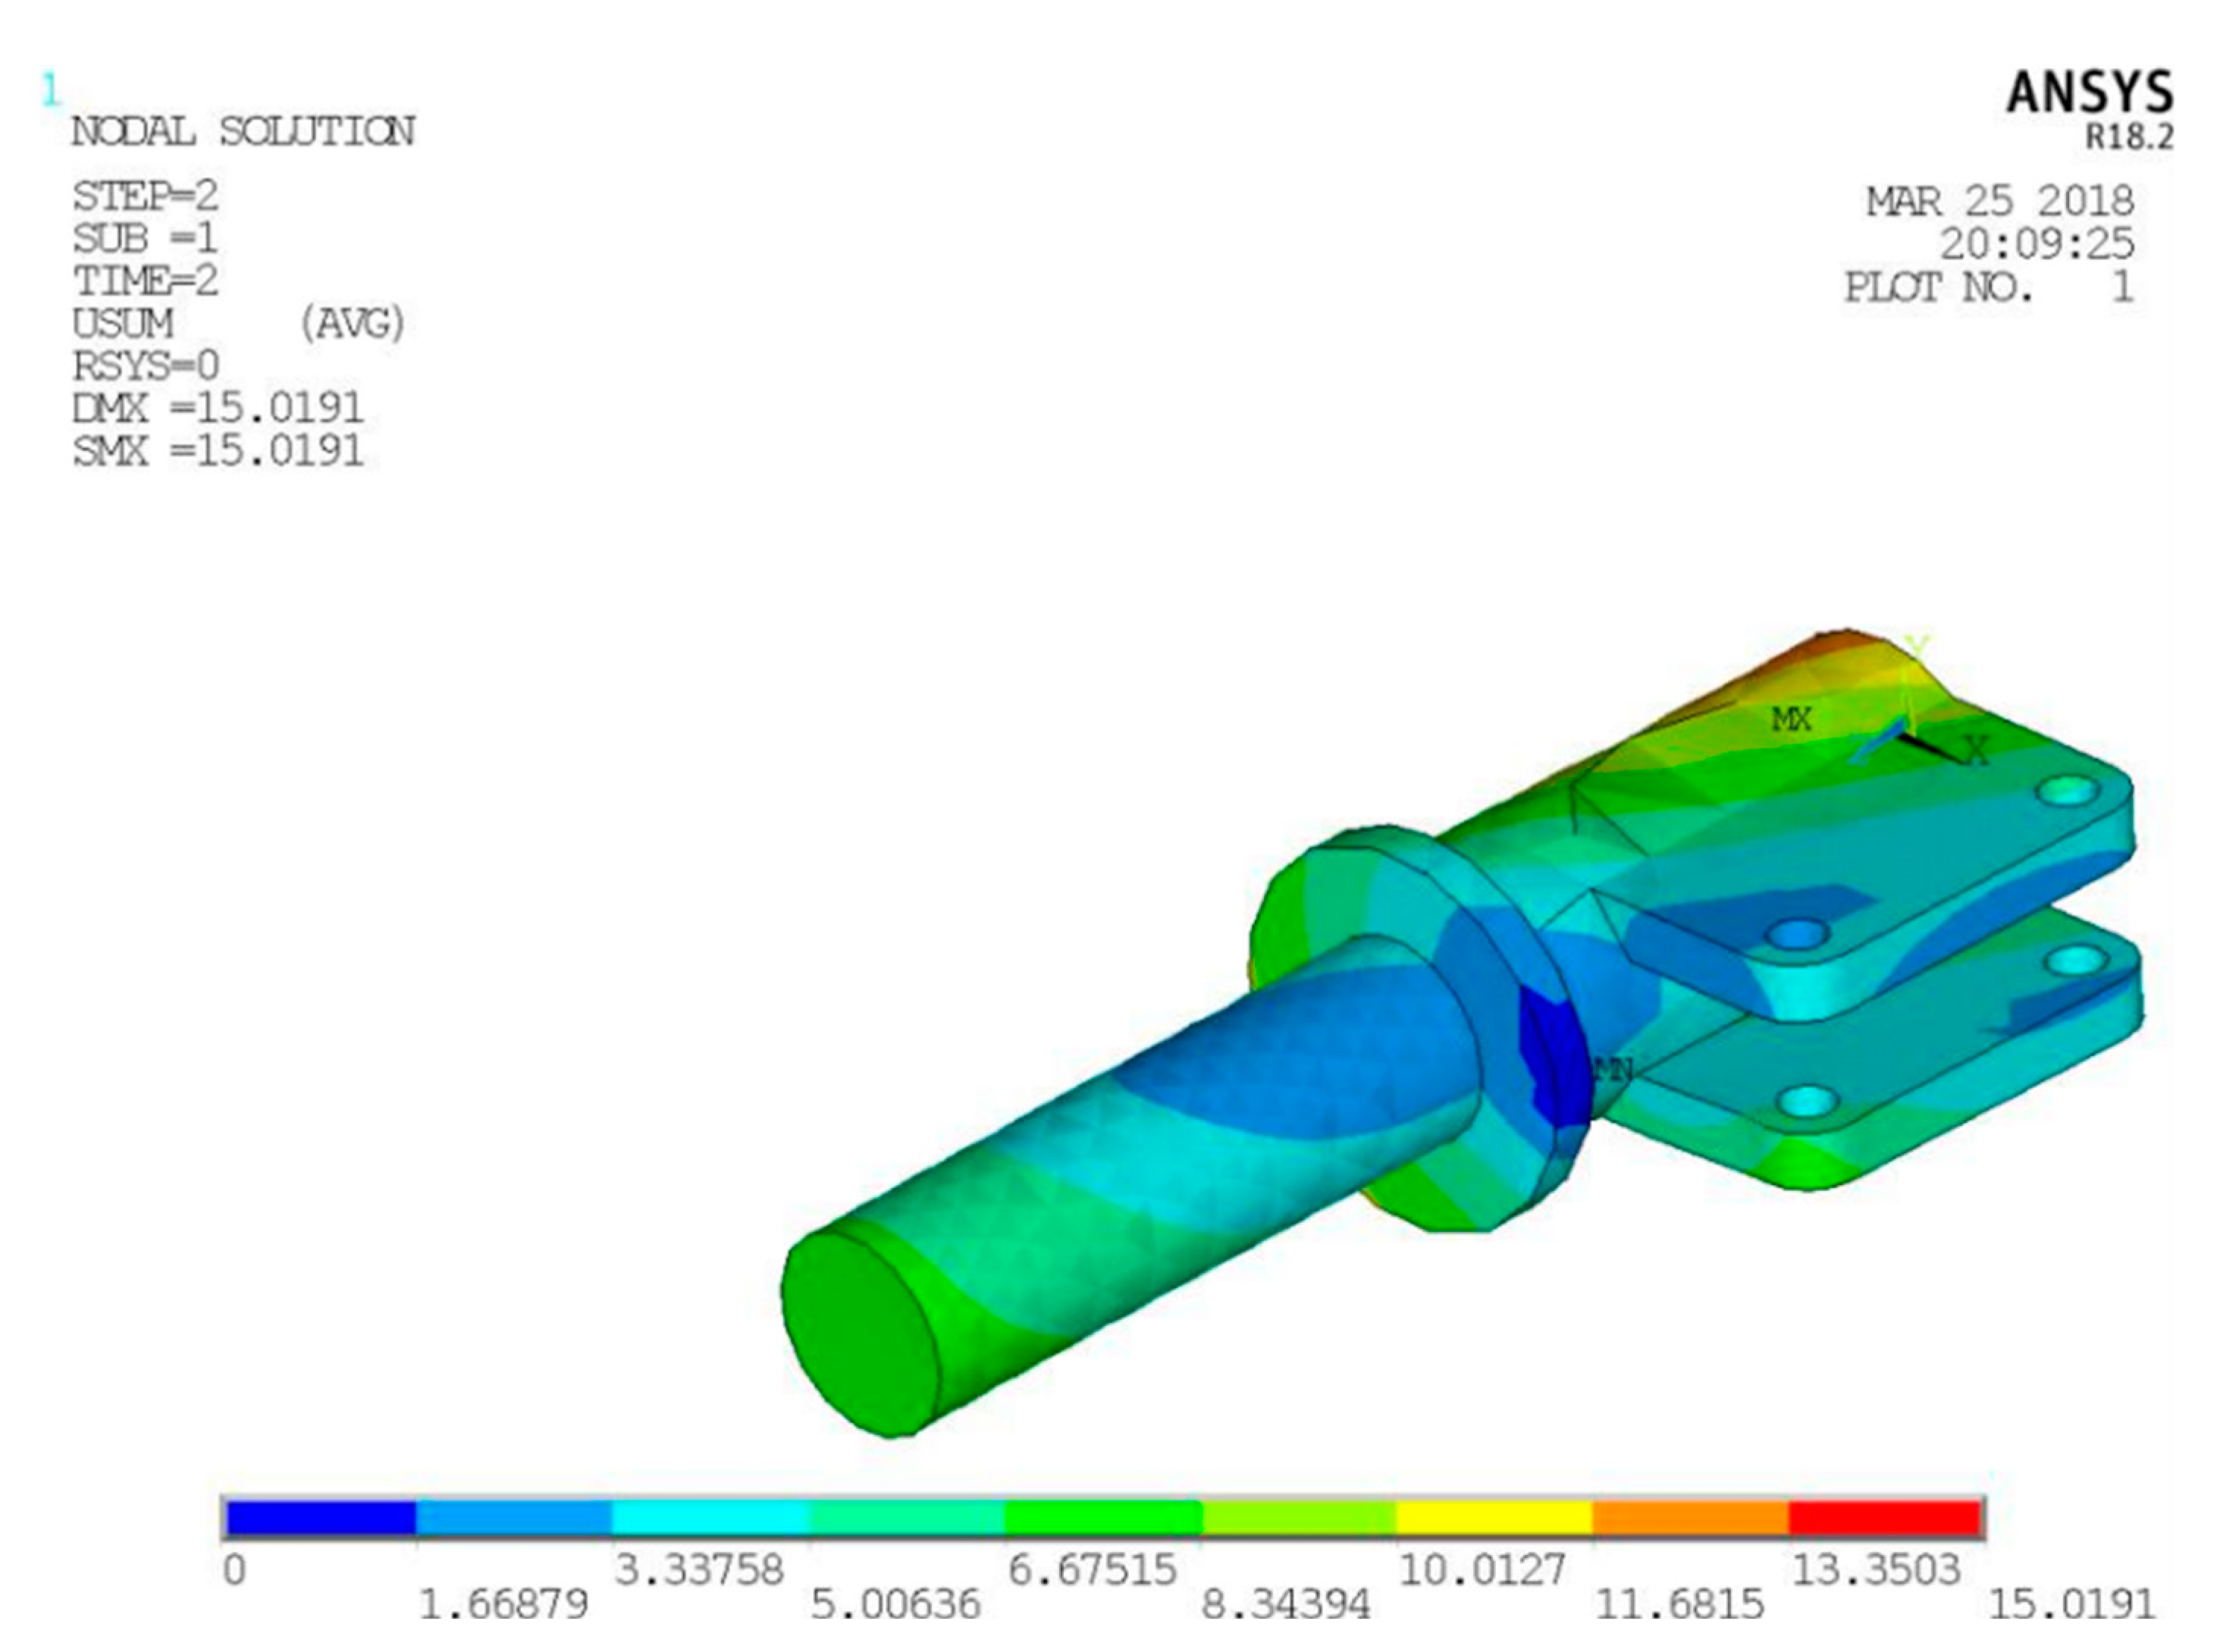This screenshot has height=1652, width=2220.
Task: Click the red color band in legend
Action: pos(1884,1518)
